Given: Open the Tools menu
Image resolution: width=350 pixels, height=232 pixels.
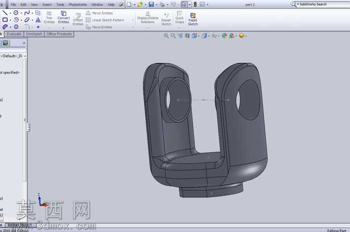Looking at the screenshot, I should coord(60,4).
